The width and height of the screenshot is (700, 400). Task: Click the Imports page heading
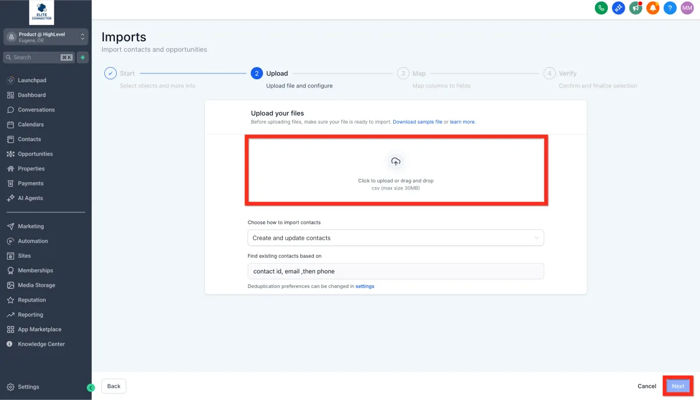[x=124, y=38]
